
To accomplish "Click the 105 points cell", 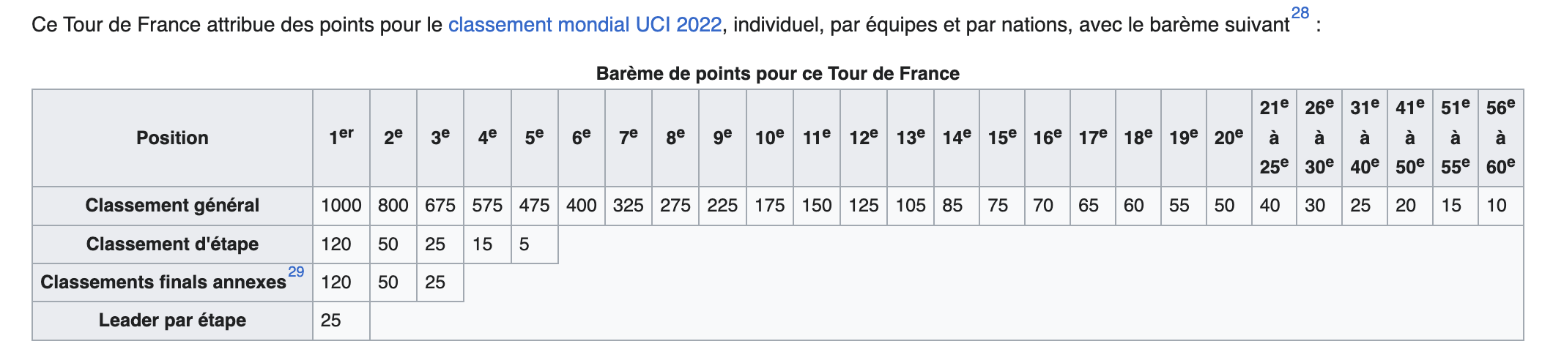I will pos(911,206).
